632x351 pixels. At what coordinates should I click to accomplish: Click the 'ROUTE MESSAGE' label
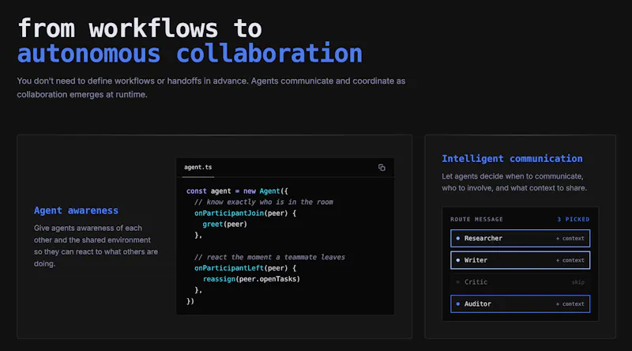pos(476,220)
